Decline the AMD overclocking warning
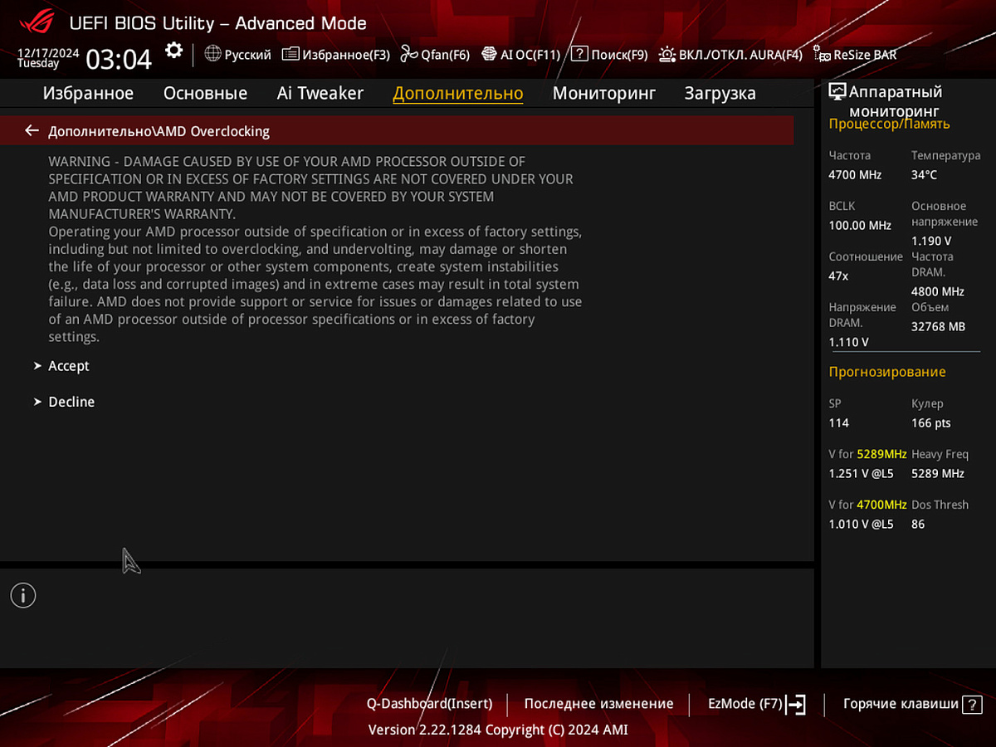This screenshot has width=996, height=747. 71,402
